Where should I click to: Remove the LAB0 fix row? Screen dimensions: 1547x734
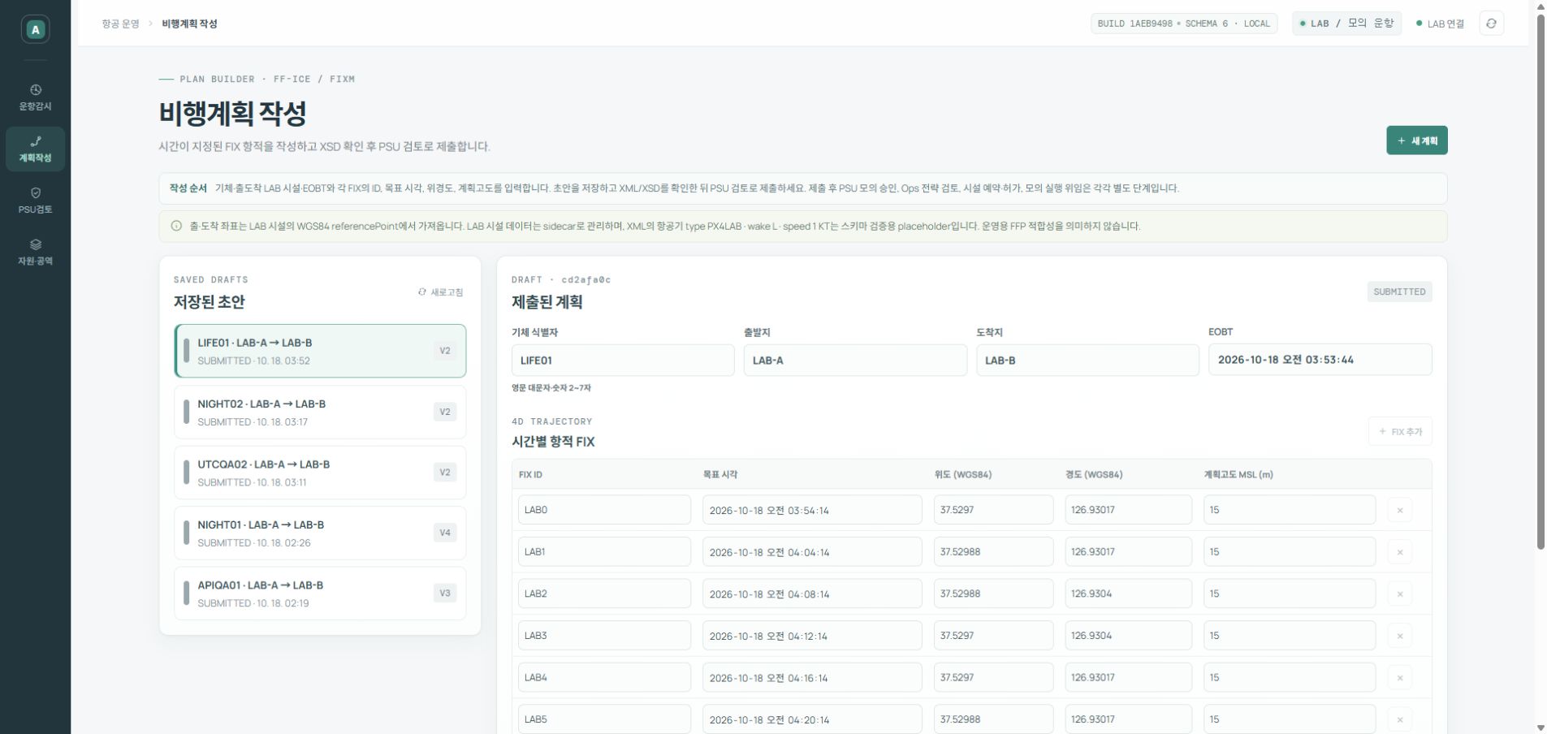(x=1399, y=511)
